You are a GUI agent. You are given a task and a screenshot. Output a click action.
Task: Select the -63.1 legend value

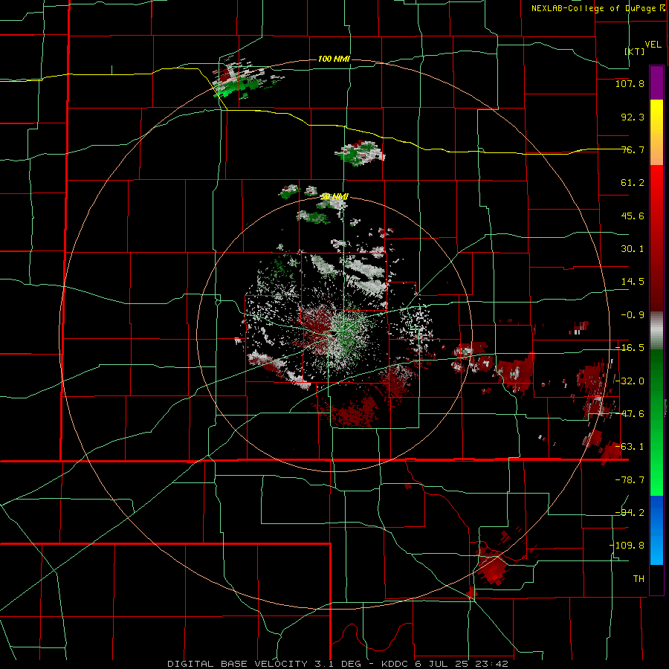coord(630,447)
